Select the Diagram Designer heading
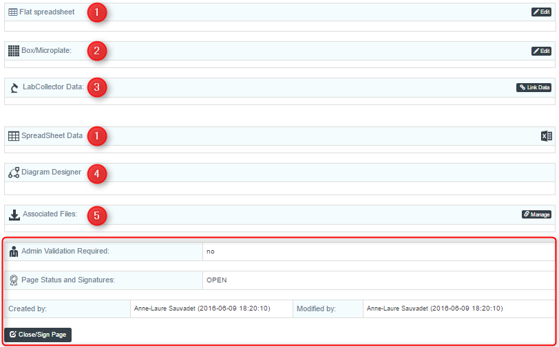559x347 pixels. click(51, 172)
